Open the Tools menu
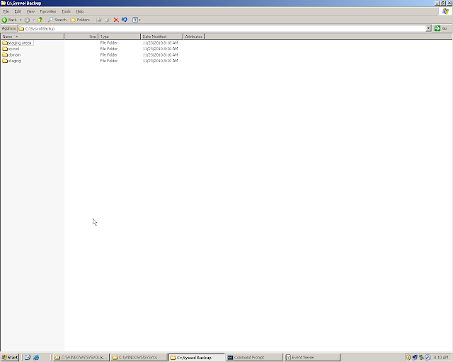The height and width of the screenshot is (362, 453). coord(66,11)
